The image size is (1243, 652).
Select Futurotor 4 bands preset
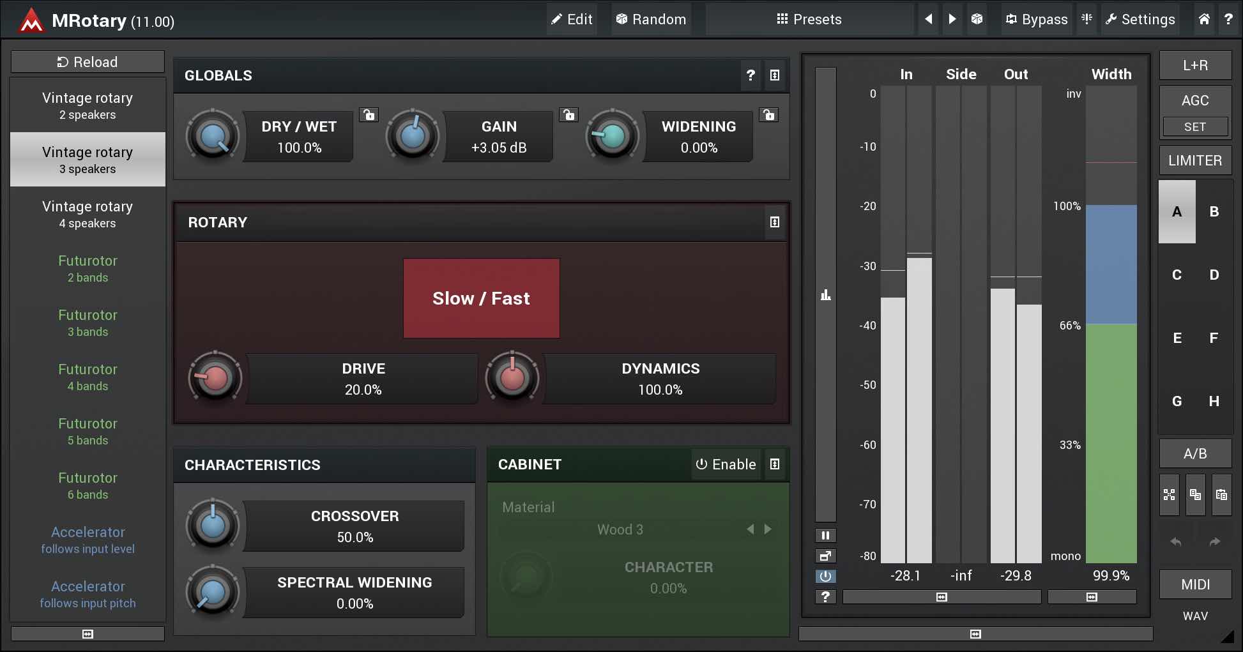coord(88,377)
